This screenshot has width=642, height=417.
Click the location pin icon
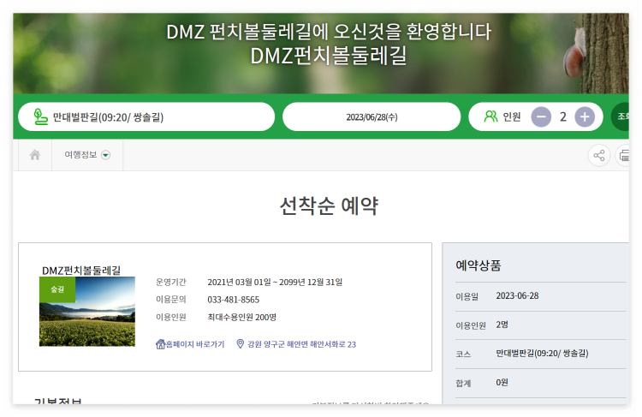[x=241, y=343]
